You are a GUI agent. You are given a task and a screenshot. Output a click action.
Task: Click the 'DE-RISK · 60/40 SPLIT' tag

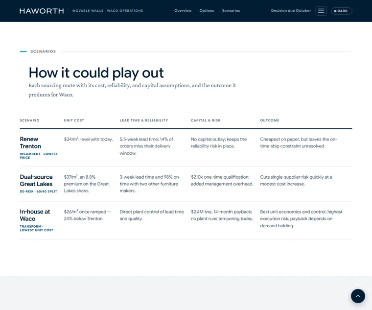[x=39, y=191]
